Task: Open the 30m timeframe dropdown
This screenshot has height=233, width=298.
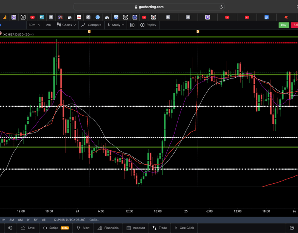Action: 35,25
